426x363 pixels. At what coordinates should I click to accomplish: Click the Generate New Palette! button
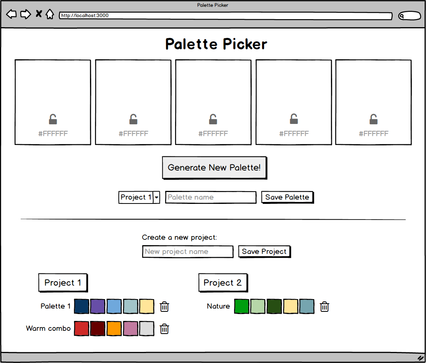215,168
